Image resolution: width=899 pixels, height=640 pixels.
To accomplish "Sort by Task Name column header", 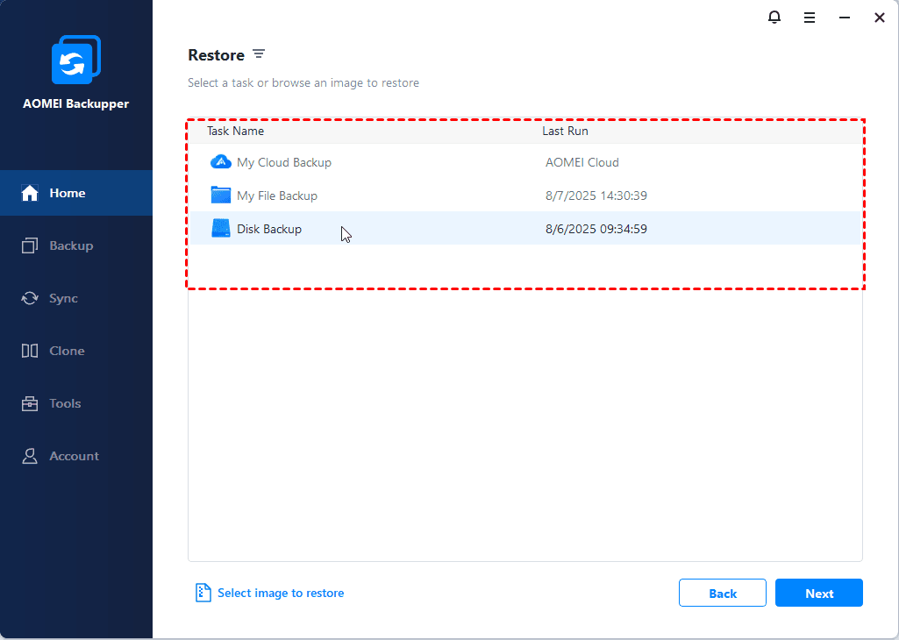I will (x=235, y=131).
